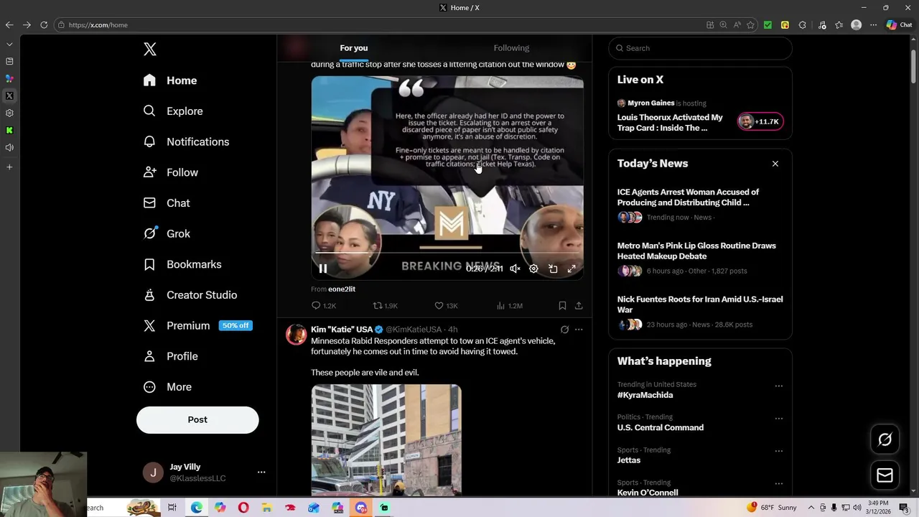Reply to the post with 1.2K replies

(323, 306)
